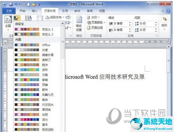Image resolution: width=174 pixels, height=132 pixels.
Task: Select the 复合 color scheme
Action: 37,100
